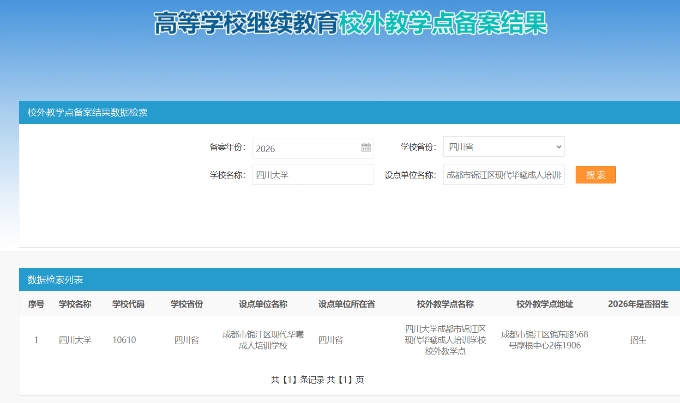Viewport: 680px width, 403px height.
Task: Click the 四川大学成都市锦江区…校外教学点 name cell
Action: pyautogui.click(x=445, y=340)
